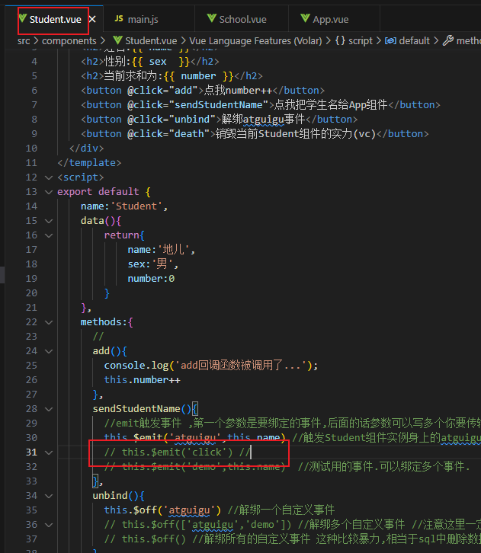Click the Vue icon in the breadcrumb
Image resolution: width=481 pixels, height=553 pixels.
click(118, 40)
